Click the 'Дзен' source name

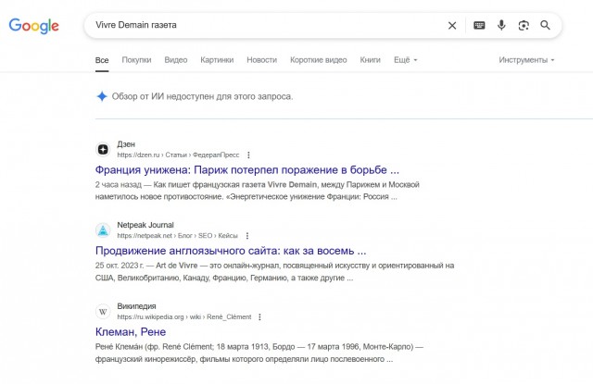pyautogui.click(x=126, y=144)
